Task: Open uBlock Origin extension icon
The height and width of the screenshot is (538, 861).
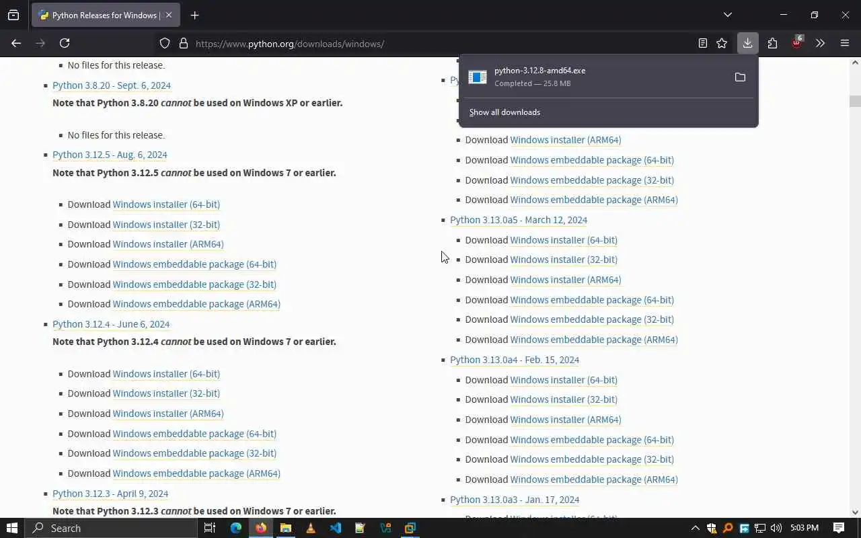Action: point(796,42)
